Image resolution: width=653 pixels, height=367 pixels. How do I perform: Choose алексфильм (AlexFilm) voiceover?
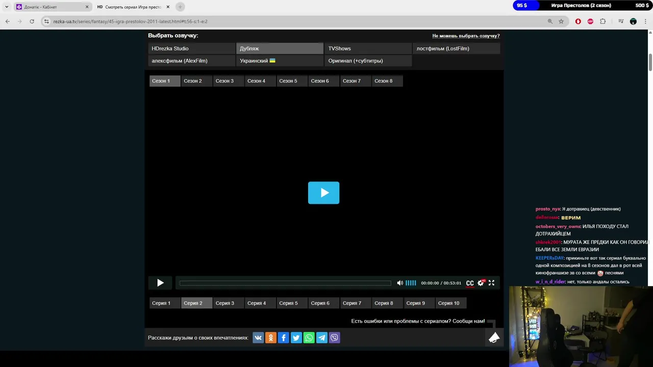pos(191,61)
